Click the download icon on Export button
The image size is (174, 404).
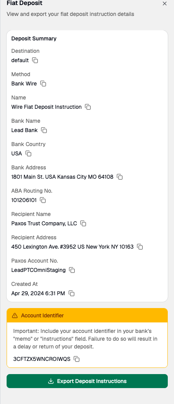tap(51, 381)
